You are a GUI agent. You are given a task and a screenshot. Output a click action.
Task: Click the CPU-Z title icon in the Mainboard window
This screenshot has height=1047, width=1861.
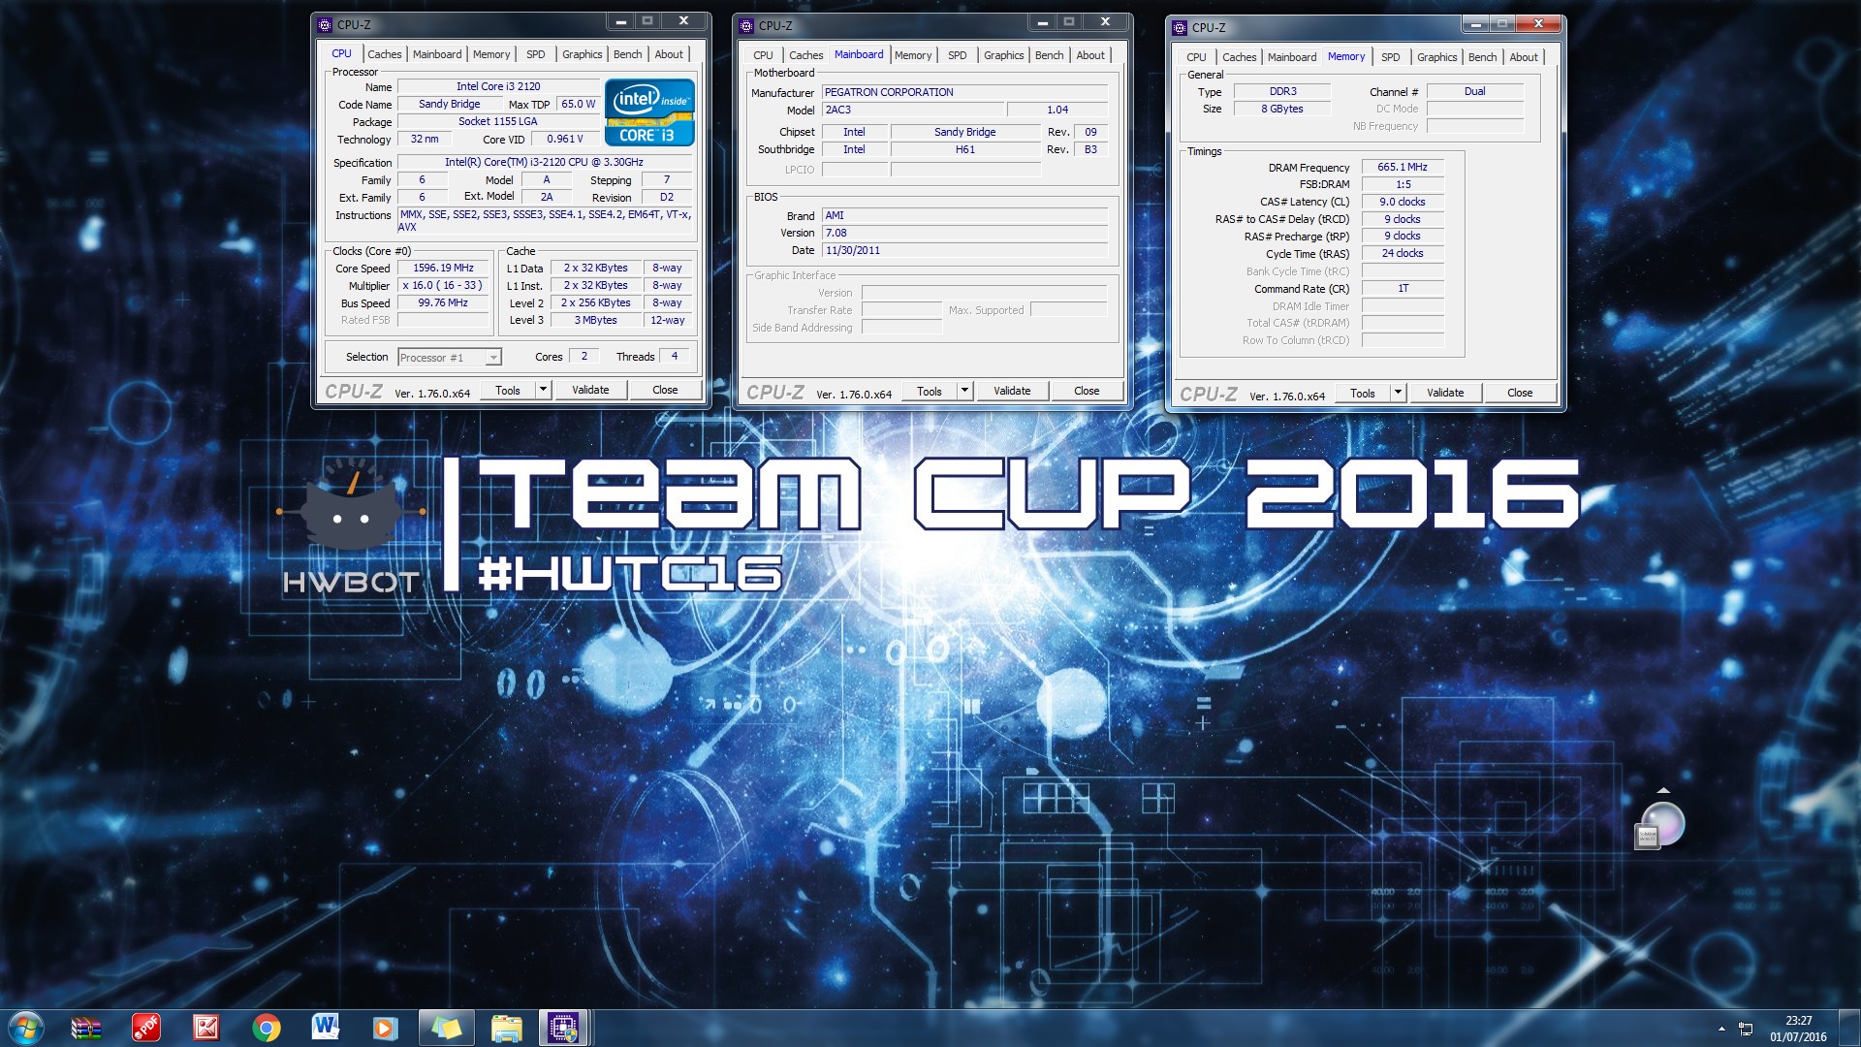[x=746, y=25]
